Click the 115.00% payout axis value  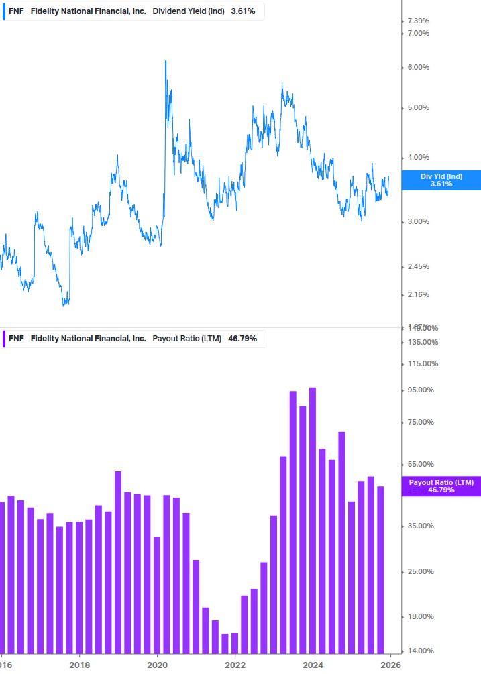pos(423,364)
